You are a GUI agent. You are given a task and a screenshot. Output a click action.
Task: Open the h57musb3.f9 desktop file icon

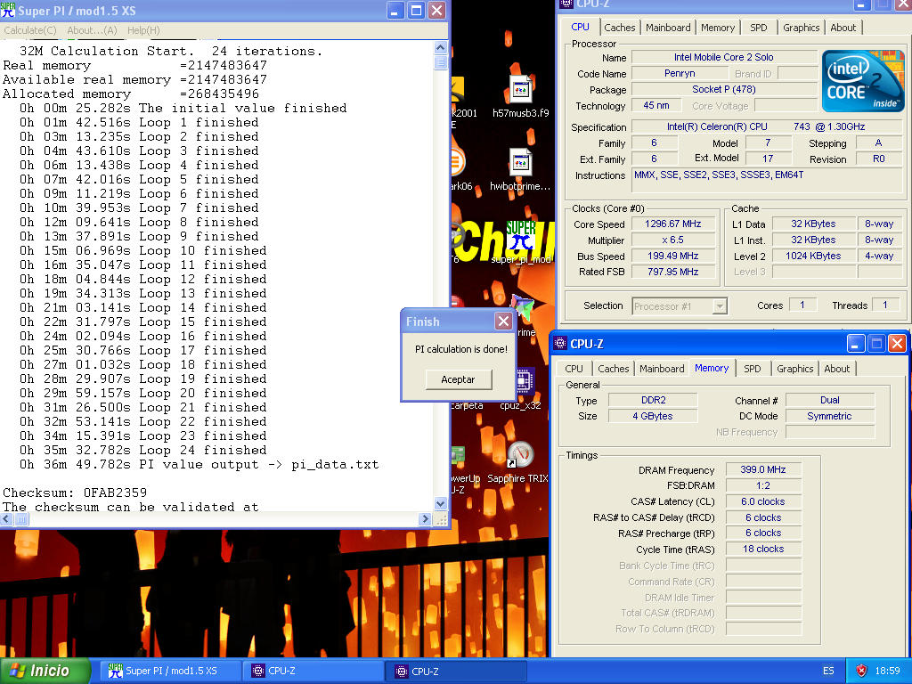520,90
